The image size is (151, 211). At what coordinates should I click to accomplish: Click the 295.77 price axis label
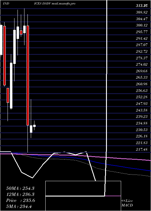click(142, 32)
